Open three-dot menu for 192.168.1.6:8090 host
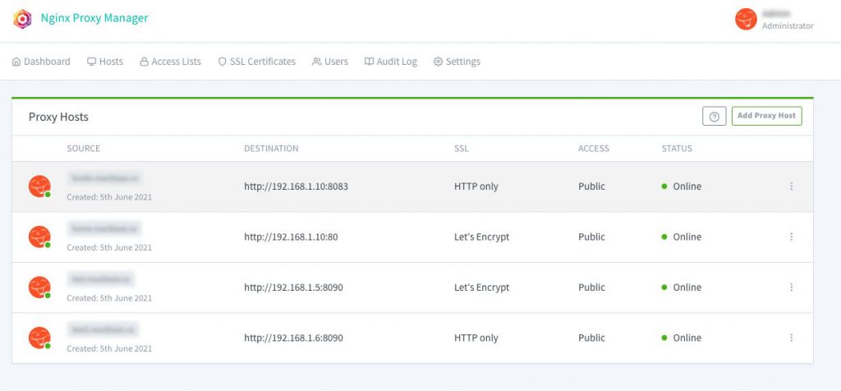Image resolution: width=841 pixels, height=391 pixels. point(791,338)
